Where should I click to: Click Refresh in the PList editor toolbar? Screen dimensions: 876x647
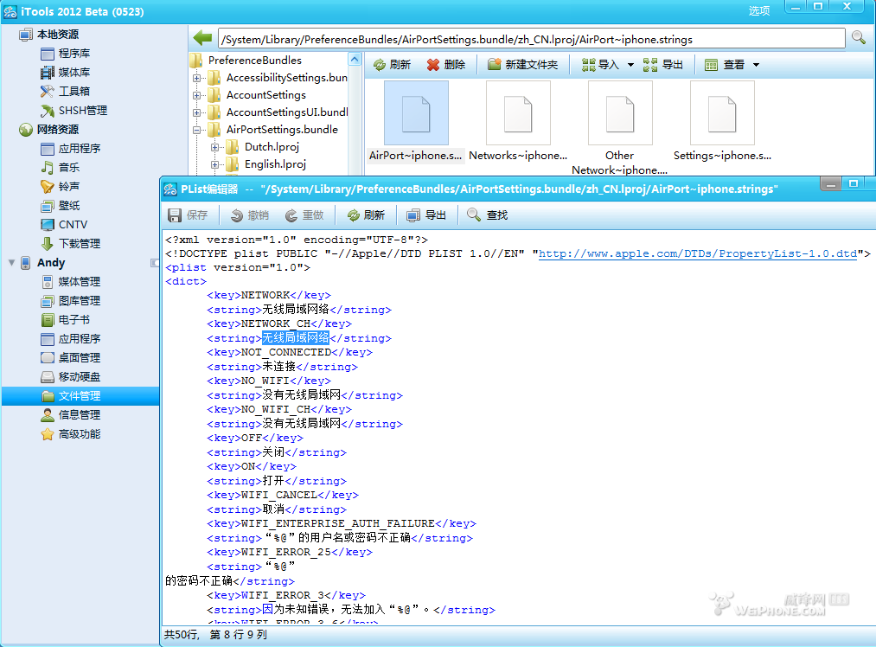pyautogui.click(x=353, y=215)
